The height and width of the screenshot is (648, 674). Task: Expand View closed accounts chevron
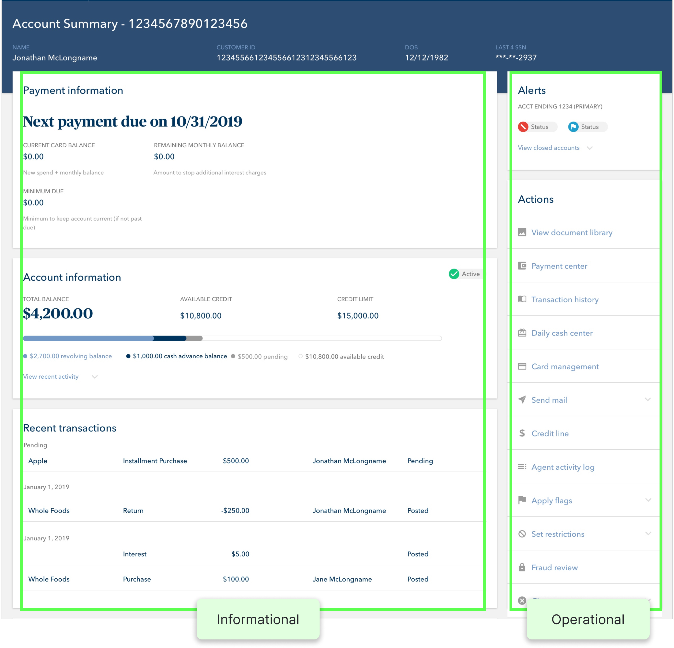click(x=589, y=148)
